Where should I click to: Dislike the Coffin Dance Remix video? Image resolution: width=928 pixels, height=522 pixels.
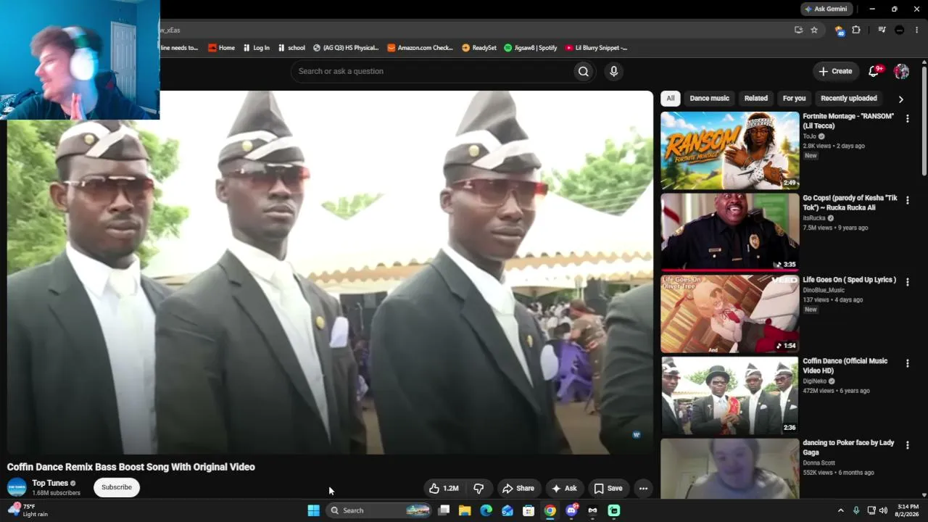(478, 489)
